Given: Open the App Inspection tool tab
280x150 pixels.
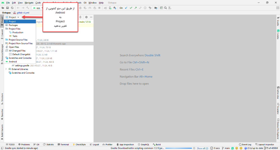Looking at the screenshot, I should 125,144.
